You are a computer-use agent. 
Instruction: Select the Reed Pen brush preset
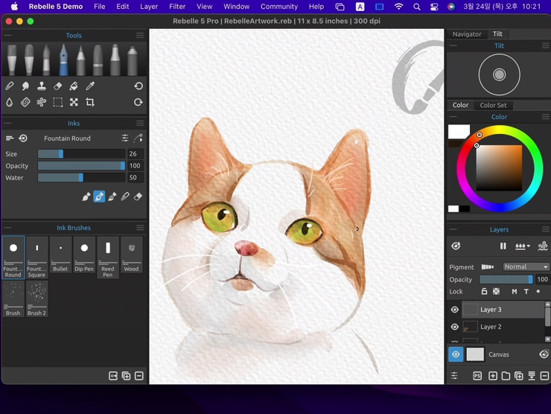(108, 256)
